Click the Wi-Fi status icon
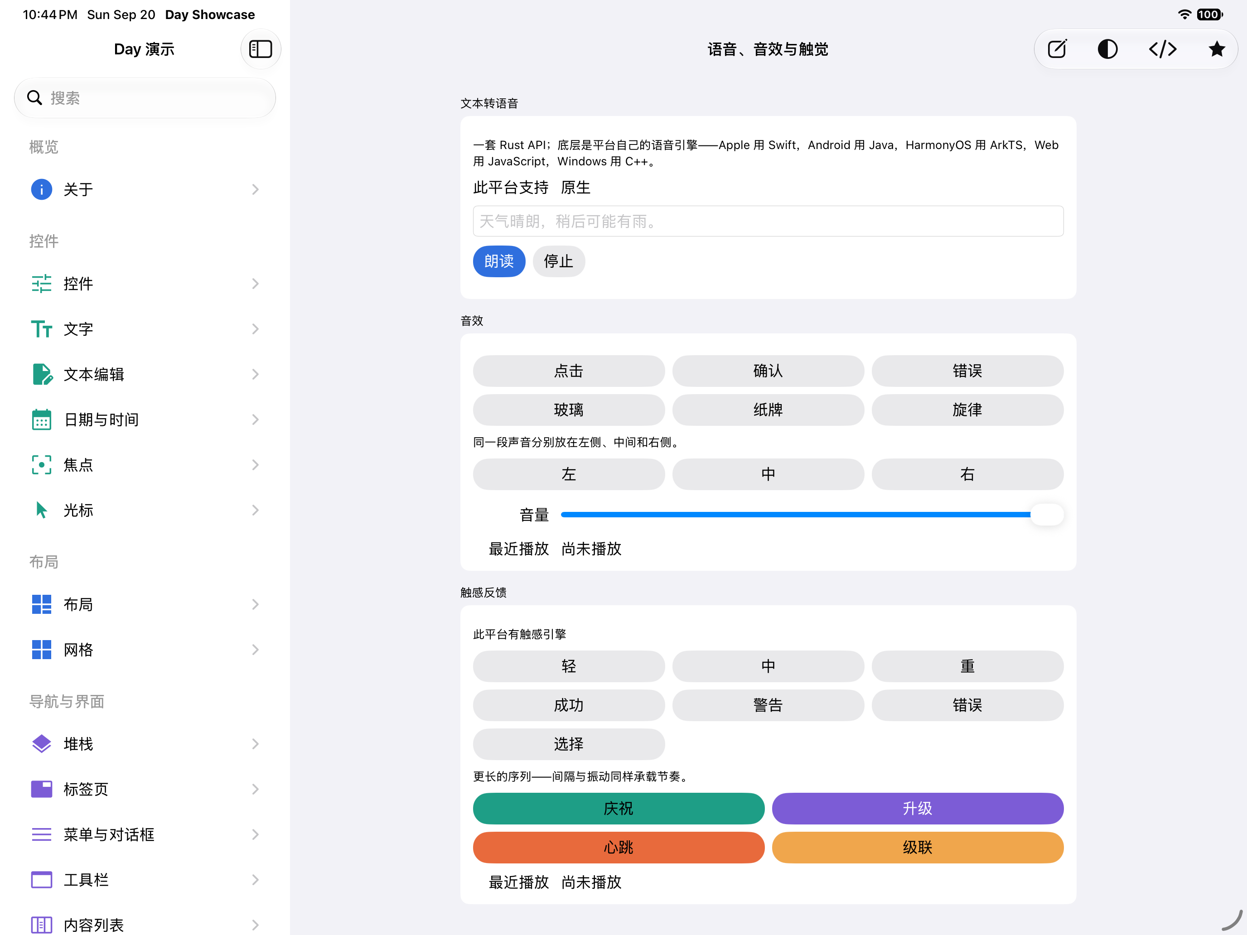 [x=1184, y=14]
